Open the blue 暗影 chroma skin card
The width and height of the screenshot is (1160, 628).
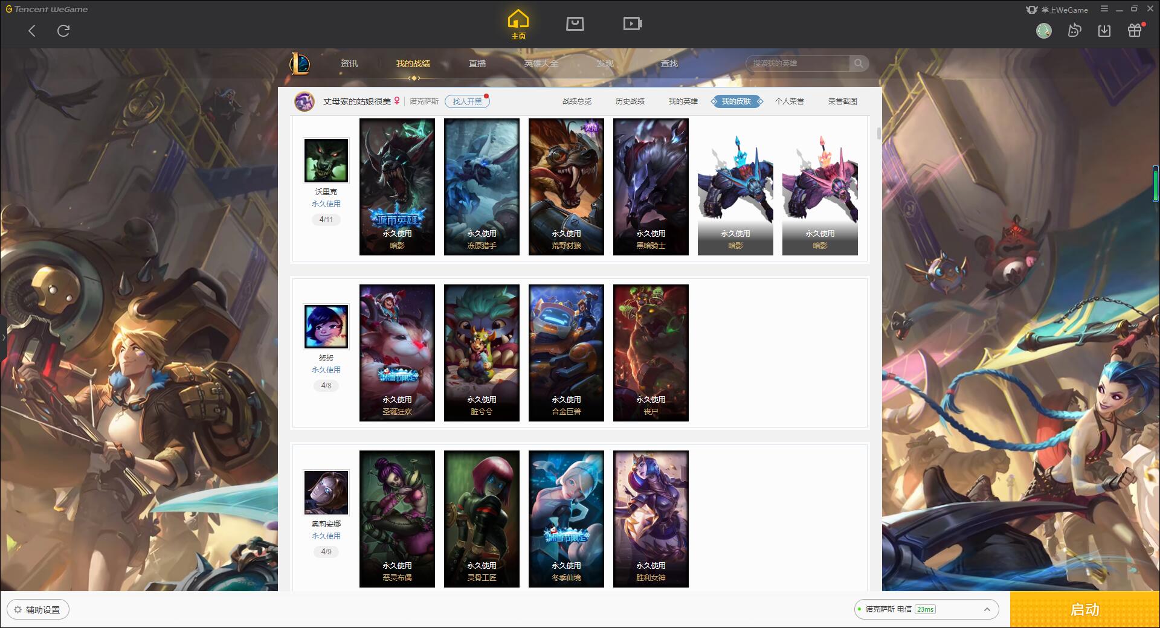(735, 187)
